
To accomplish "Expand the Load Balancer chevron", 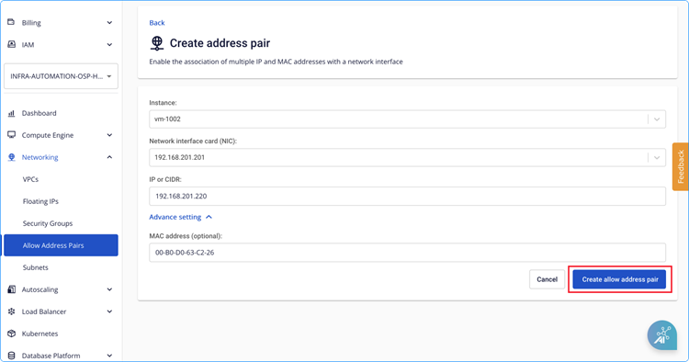I will pos(109,311).
